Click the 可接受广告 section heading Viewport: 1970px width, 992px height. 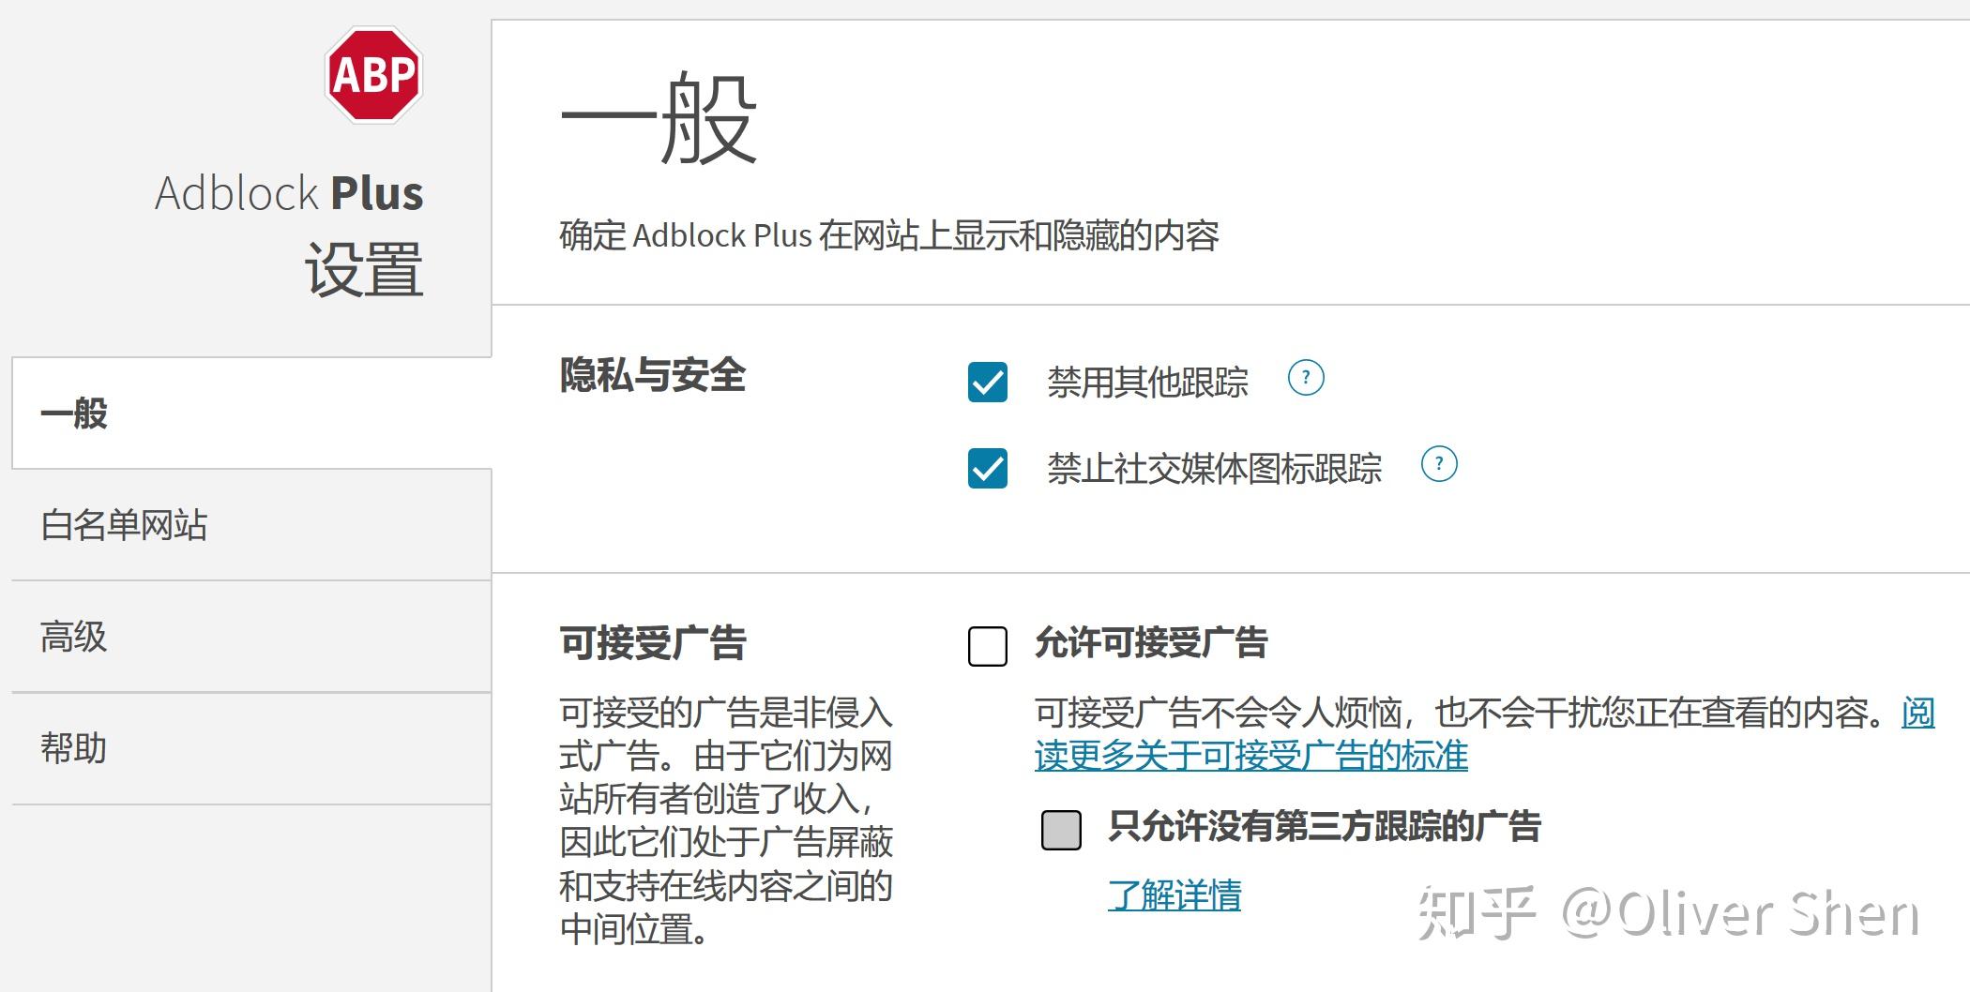pyautogui.click(x=652, y=643)
